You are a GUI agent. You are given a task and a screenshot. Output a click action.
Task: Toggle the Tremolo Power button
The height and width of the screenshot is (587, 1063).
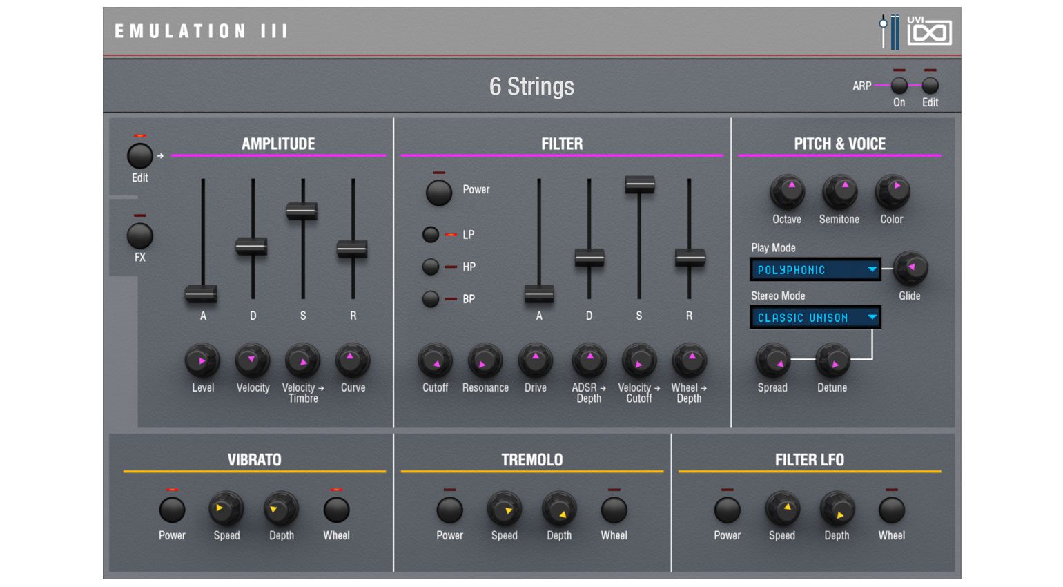tap(449, 510)
